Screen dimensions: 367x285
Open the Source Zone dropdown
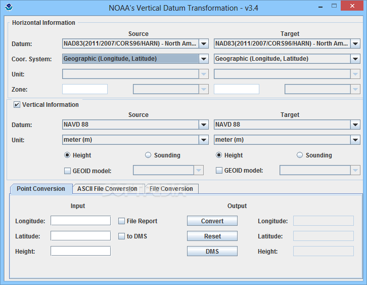pos(171,89)
